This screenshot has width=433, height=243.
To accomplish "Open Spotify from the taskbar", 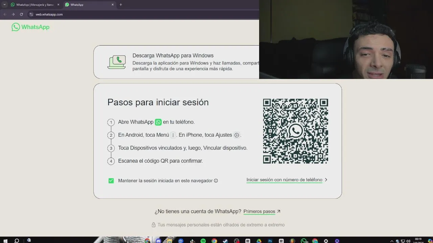I will tap(203, 241).
